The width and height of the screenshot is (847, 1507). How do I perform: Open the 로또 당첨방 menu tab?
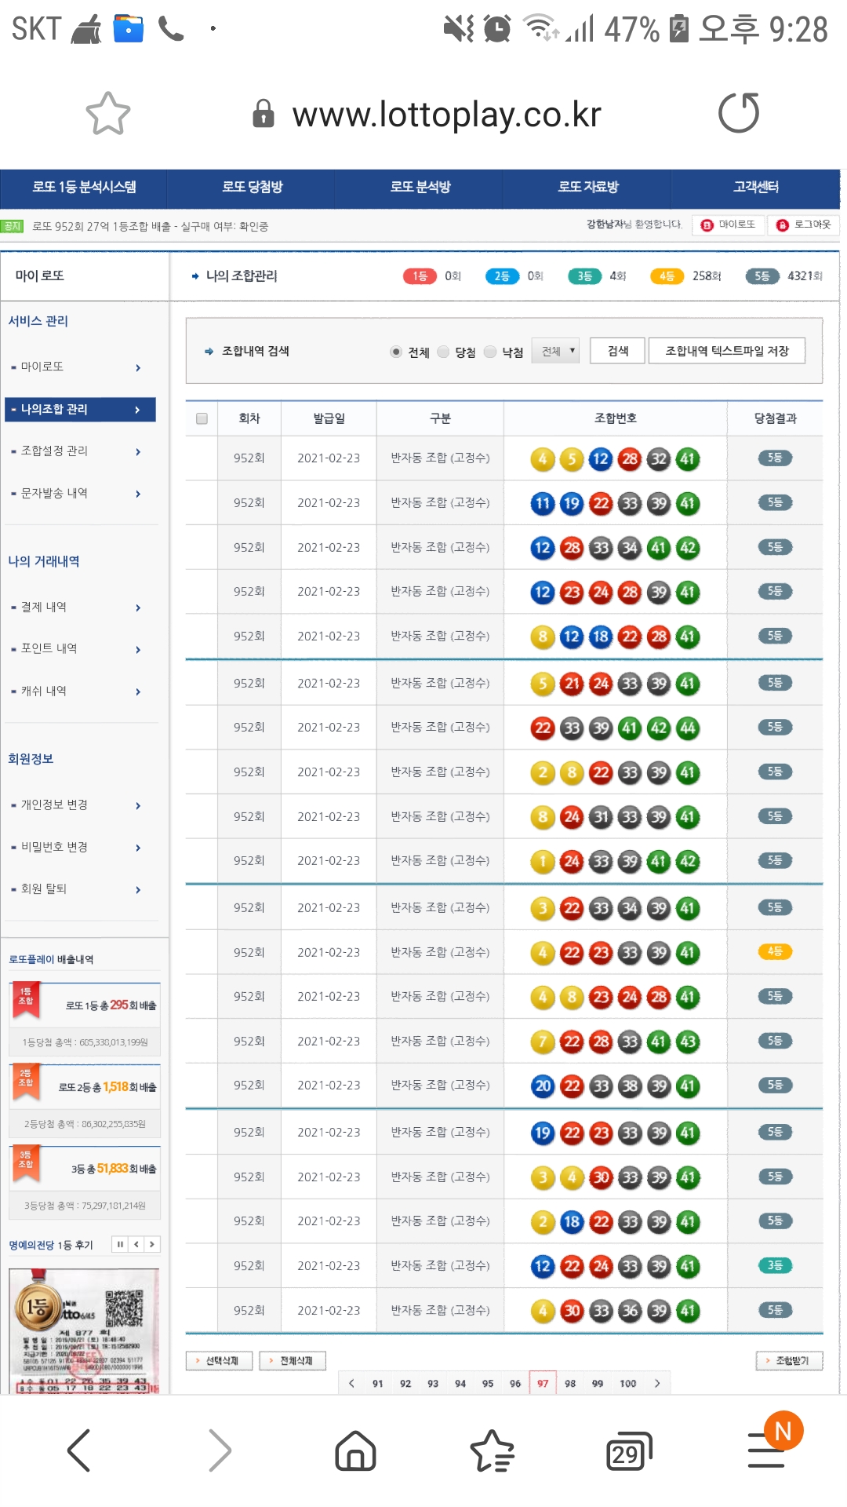252,188
